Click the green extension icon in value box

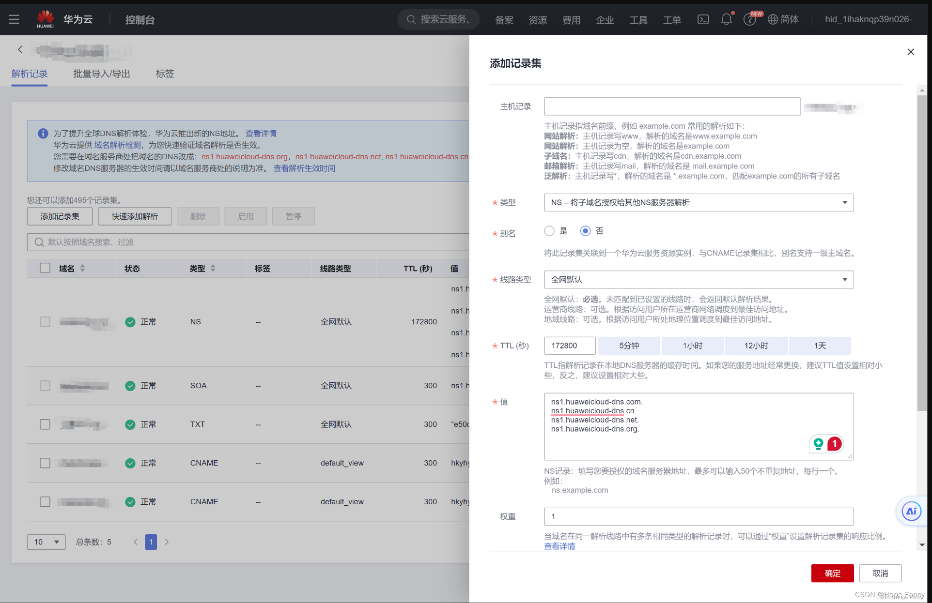[x=818, y=444]
